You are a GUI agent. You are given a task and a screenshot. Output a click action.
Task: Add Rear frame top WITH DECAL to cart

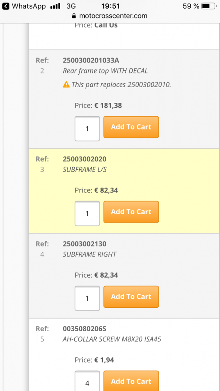click(x=131, y=127)
